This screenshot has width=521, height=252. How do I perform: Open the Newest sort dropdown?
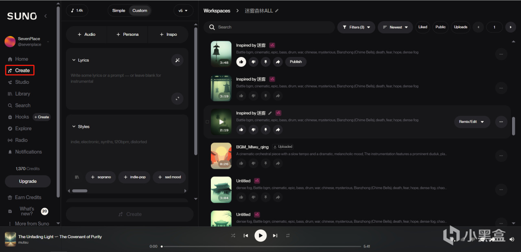[x=395, y=27]
